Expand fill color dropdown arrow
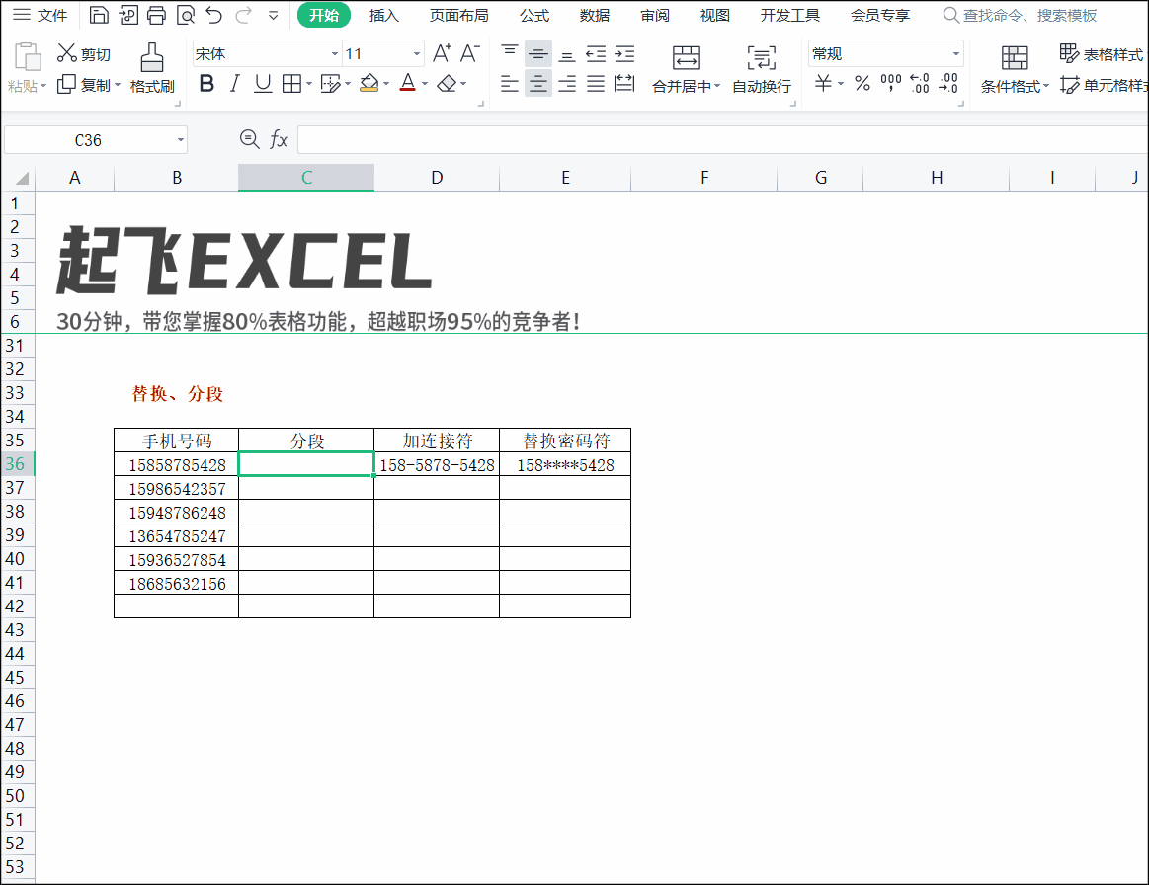1149x885 pixels. [386, 84]
